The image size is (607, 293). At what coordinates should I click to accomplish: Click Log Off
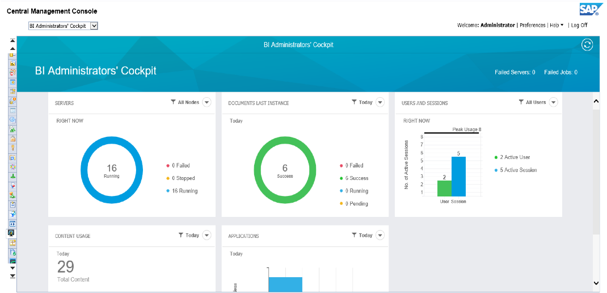pos(579,25)
